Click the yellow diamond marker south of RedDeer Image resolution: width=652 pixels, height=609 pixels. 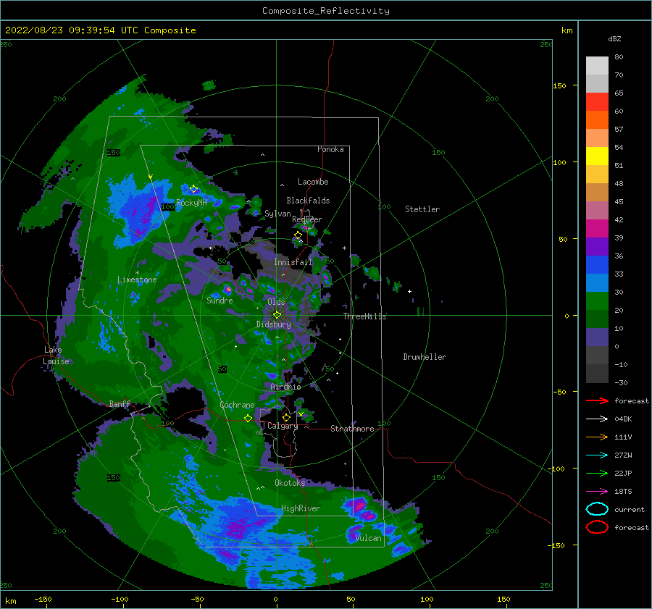point(298,235)
